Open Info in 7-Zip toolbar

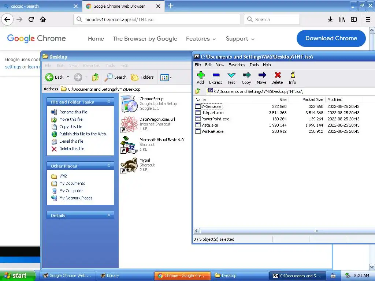[292, 78]
